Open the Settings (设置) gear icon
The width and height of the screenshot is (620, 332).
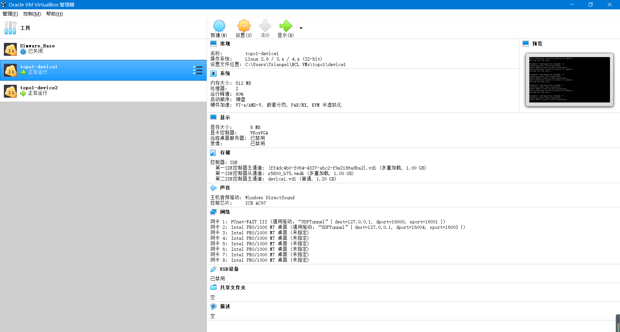[244, 26]
